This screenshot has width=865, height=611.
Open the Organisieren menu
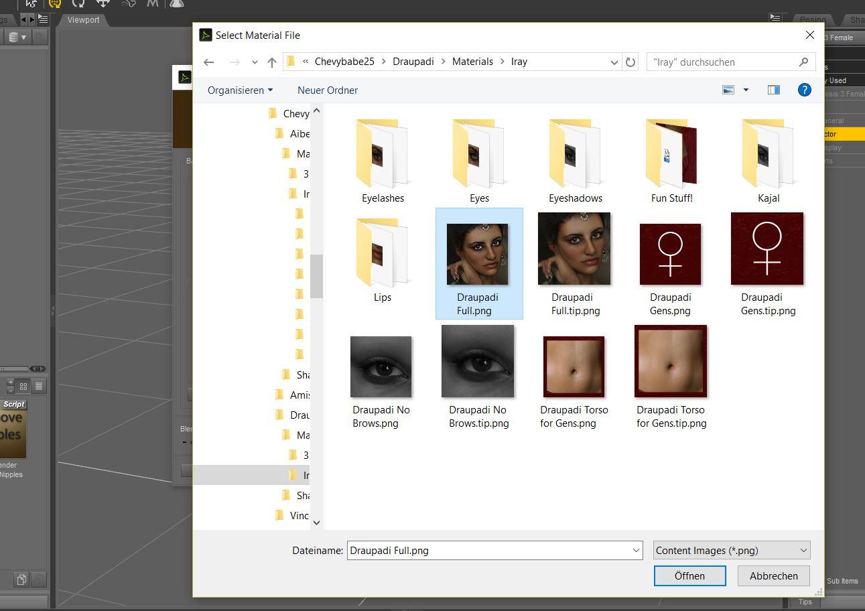click(240, 90)
